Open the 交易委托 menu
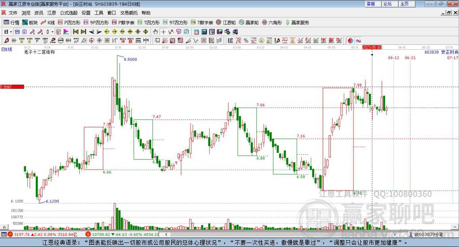 129,13
